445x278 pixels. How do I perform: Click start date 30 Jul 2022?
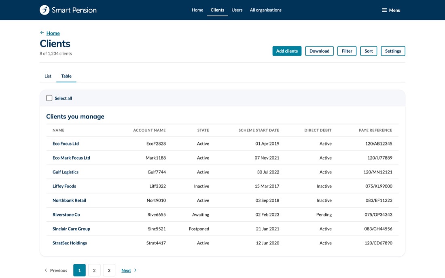pyautogui.click(x=268, y=172)
